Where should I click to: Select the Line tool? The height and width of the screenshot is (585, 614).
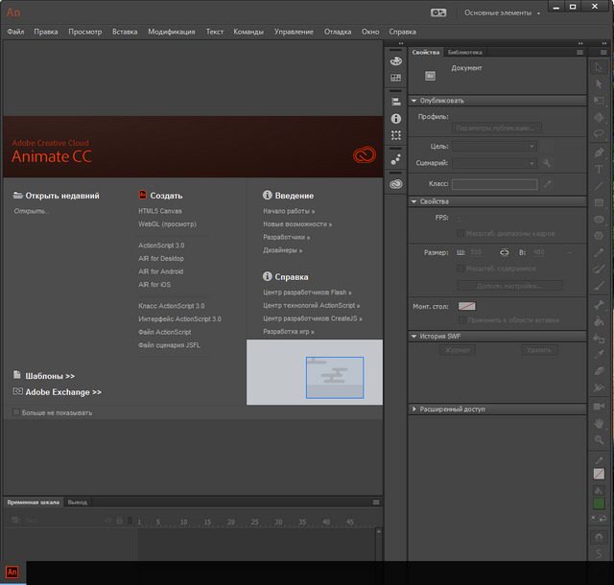point(599,186)
